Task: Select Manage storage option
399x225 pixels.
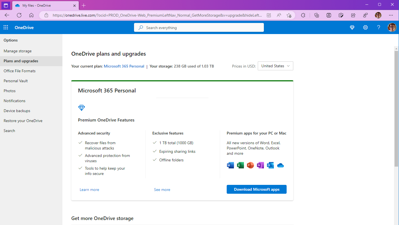Action: (x=31, y=51)
